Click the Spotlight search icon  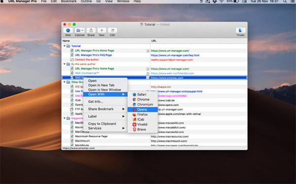(285, 1)
